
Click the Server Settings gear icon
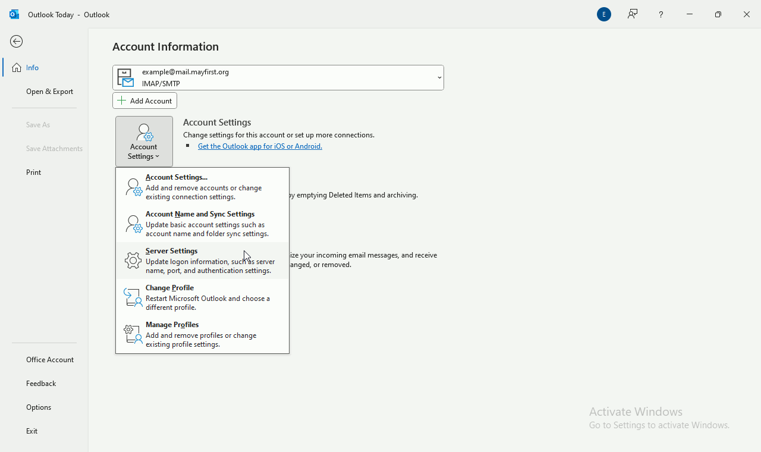pos(133,260)
